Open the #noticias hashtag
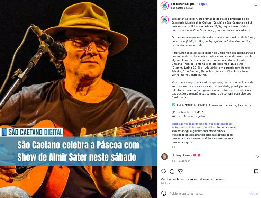The height and width of the screenshot is (198, 261). (x=177, y=124)
